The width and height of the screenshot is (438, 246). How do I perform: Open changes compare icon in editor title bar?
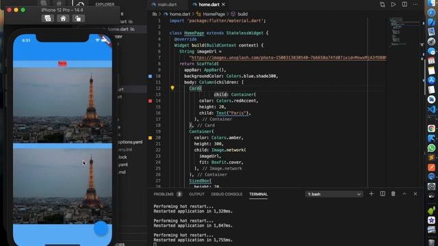(x=383, y=5)
